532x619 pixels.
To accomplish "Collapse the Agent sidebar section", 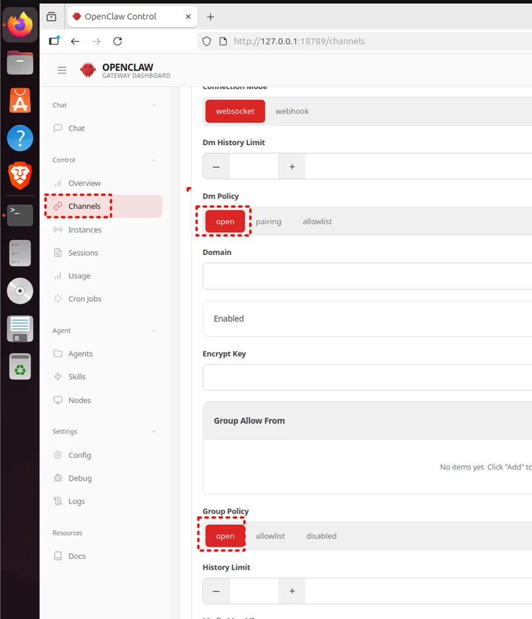I will (154, 331).
